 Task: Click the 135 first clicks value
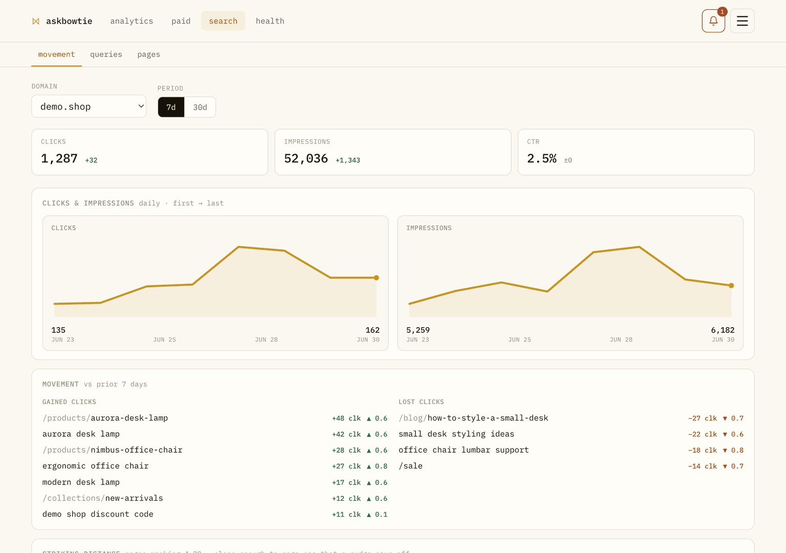[58, 330]
